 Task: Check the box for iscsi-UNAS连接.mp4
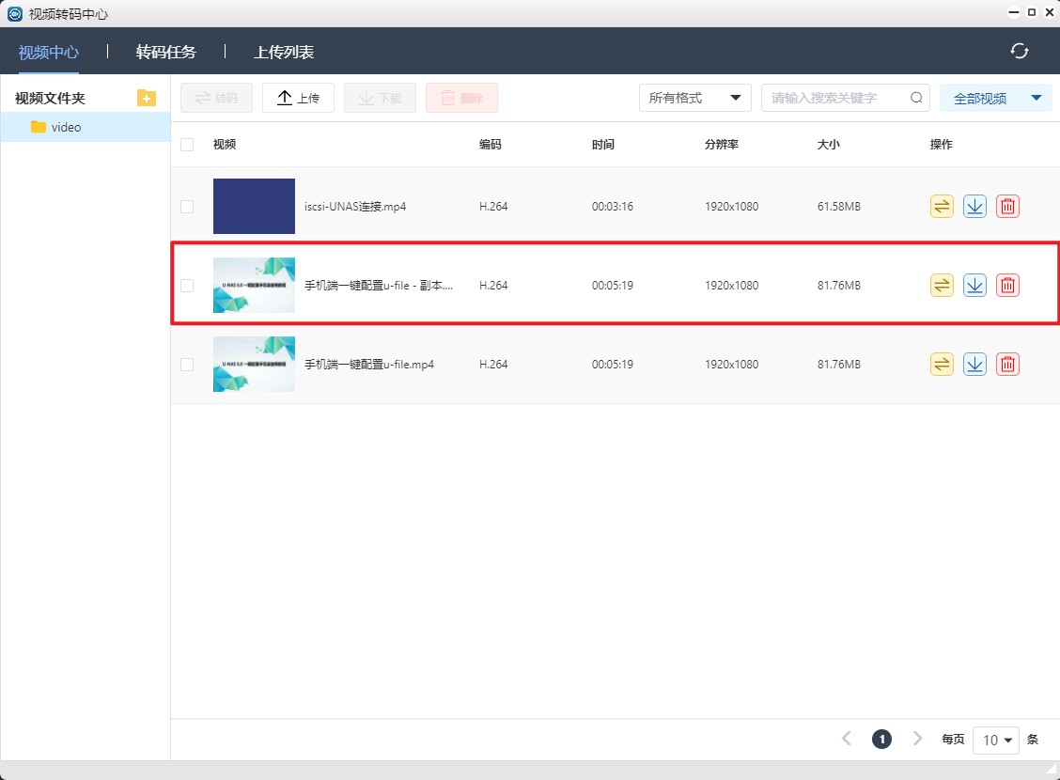187,207
